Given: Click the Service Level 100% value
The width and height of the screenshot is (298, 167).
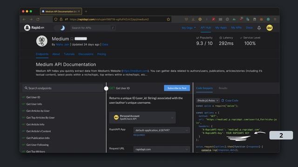Looking at the screenshot, I should point(250,43).
